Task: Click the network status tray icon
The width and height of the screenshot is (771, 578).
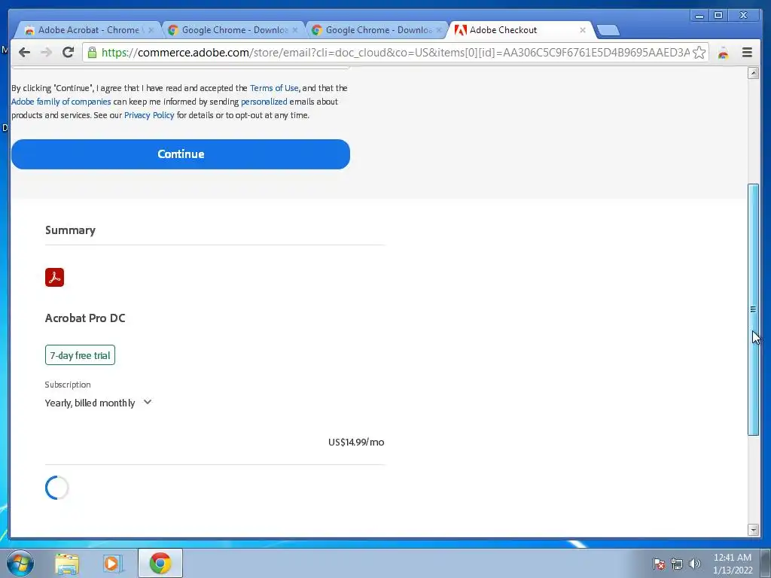Action: [x=677, y=564]
